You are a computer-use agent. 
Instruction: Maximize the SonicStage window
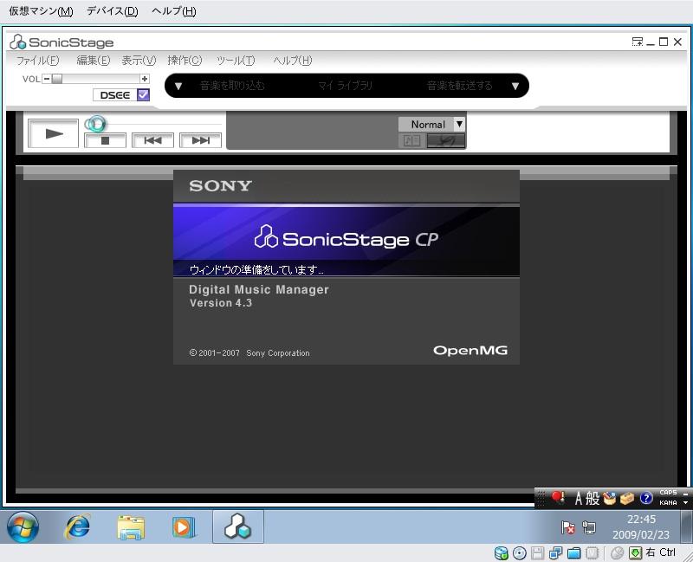(x=664, y=42)
